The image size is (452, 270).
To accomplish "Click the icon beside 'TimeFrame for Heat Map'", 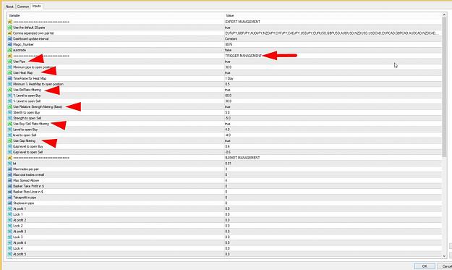I will pyautogui.click(x=10, y=78).
